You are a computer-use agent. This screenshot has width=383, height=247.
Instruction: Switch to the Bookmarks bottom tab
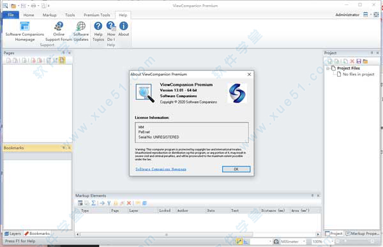click(x=37, y=234)
